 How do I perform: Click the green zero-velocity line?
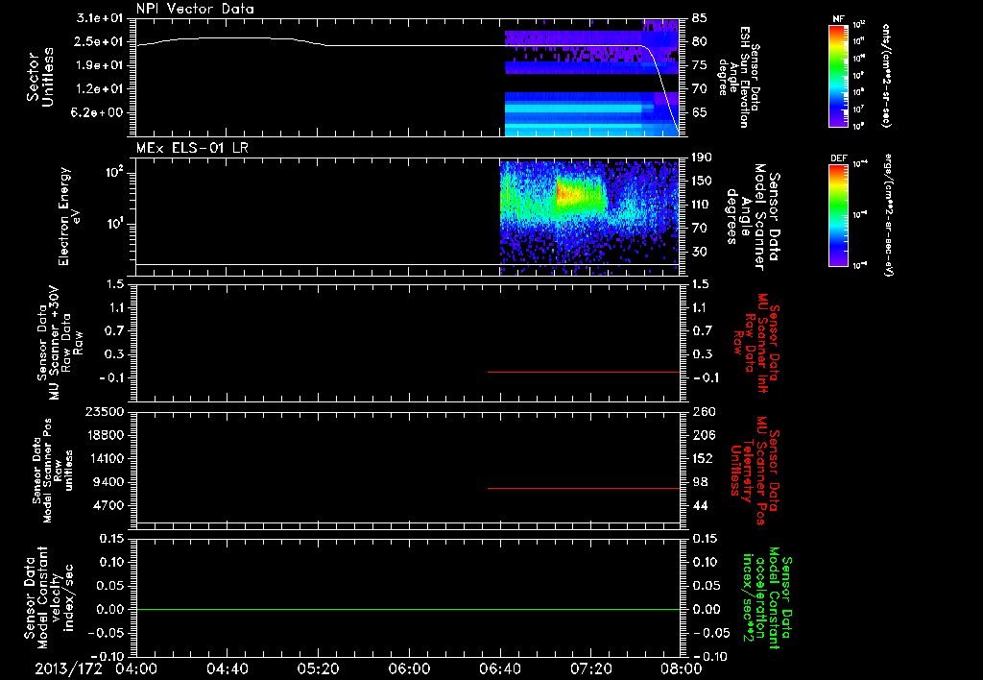pos(408,609)
